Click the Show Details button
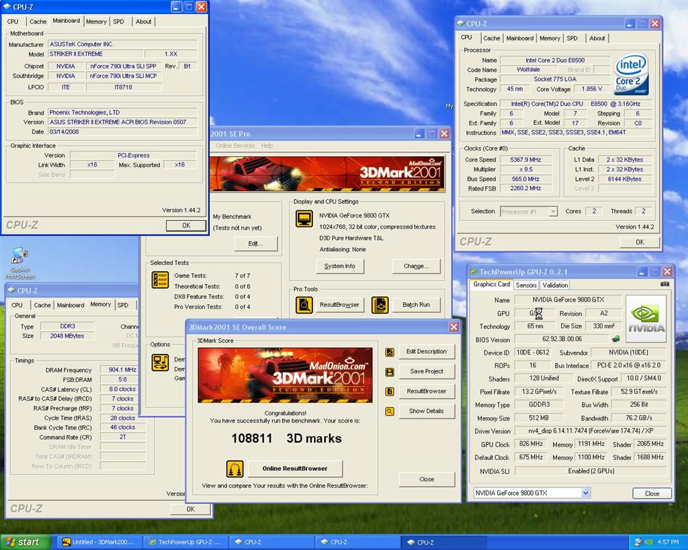The width and height of the screenshot is (688, 550). (x=427, y=411)
